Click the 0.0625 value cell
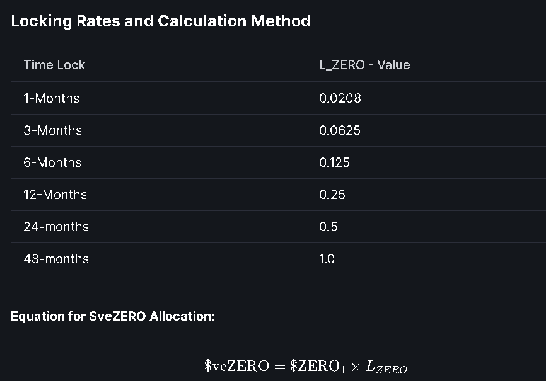This screenshot has height=381, width=546. tap(340, 130)
